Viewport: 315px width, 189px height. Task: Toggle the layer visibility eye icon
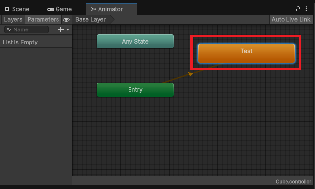coord(66,20)
